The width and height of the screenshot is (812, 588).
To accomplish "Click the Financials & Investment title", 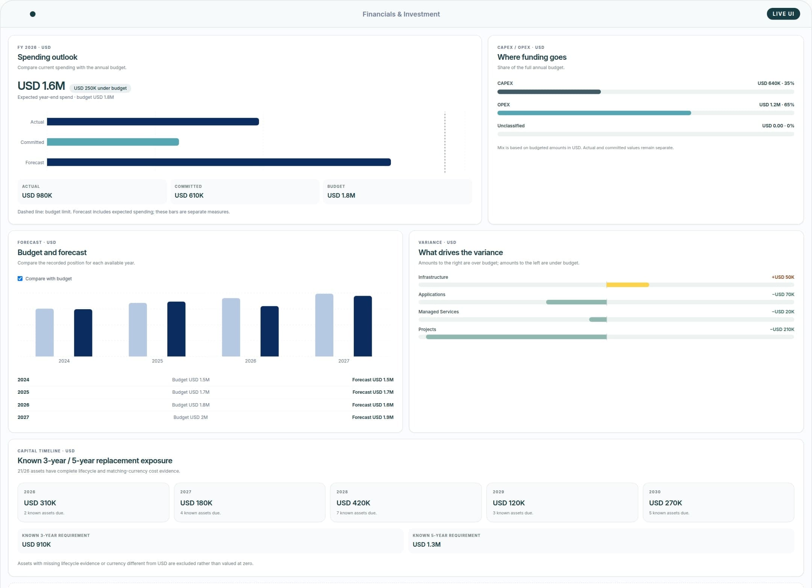I will click(x=401, y=14).
